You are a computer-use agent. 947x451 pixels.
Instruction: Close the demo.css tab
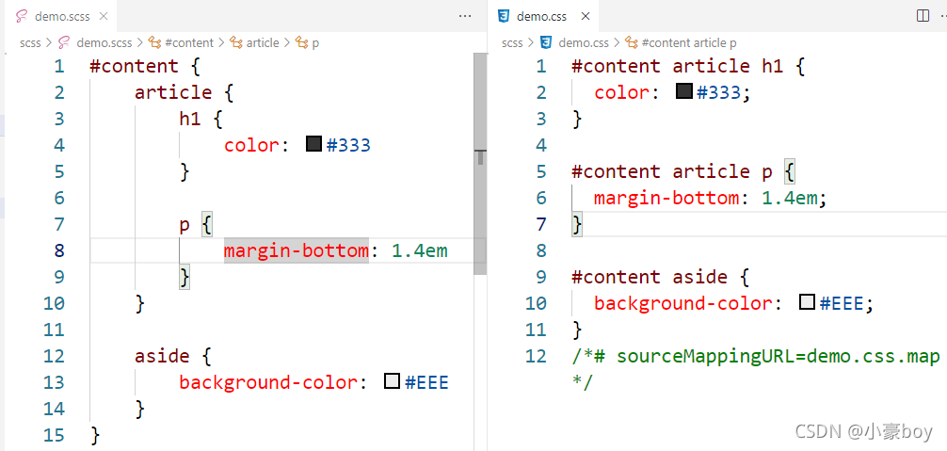click(x=585, y=16)
